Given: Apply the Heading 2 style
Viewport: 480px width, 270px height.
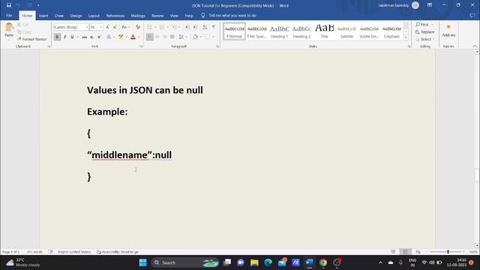Looking at the screenshot, I should [x=301, y=31].
